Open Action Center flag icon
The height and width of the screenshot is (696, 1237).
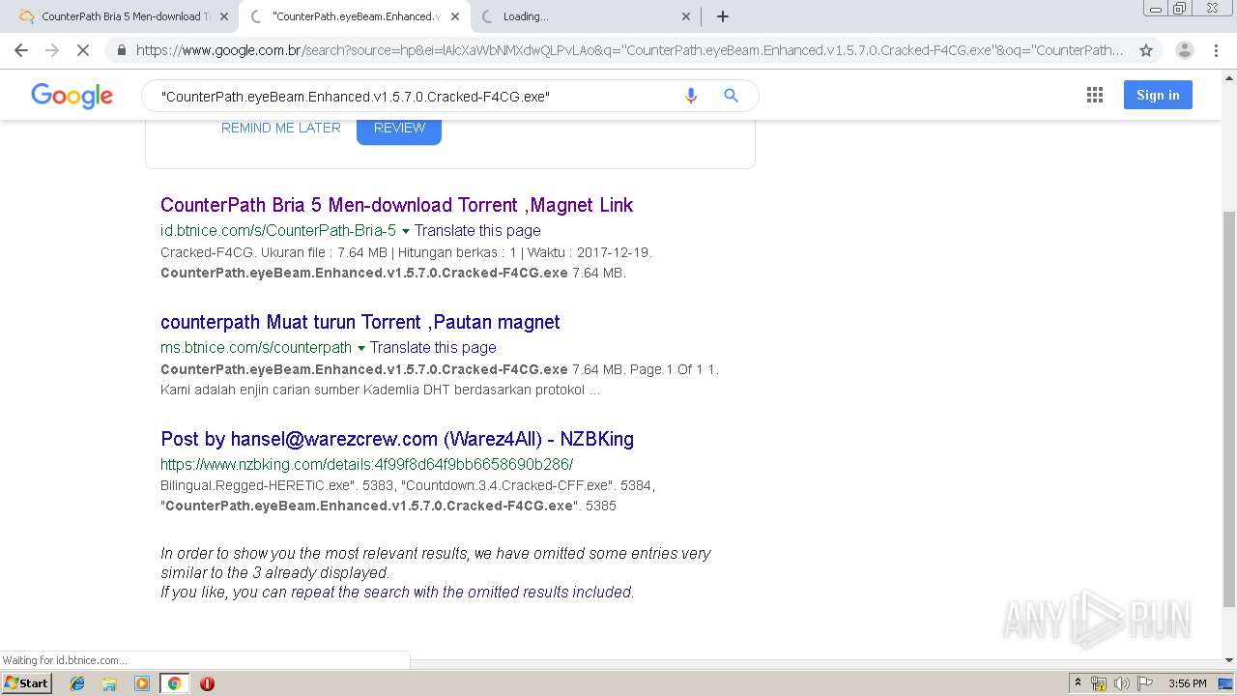(x=1145, y=683)
